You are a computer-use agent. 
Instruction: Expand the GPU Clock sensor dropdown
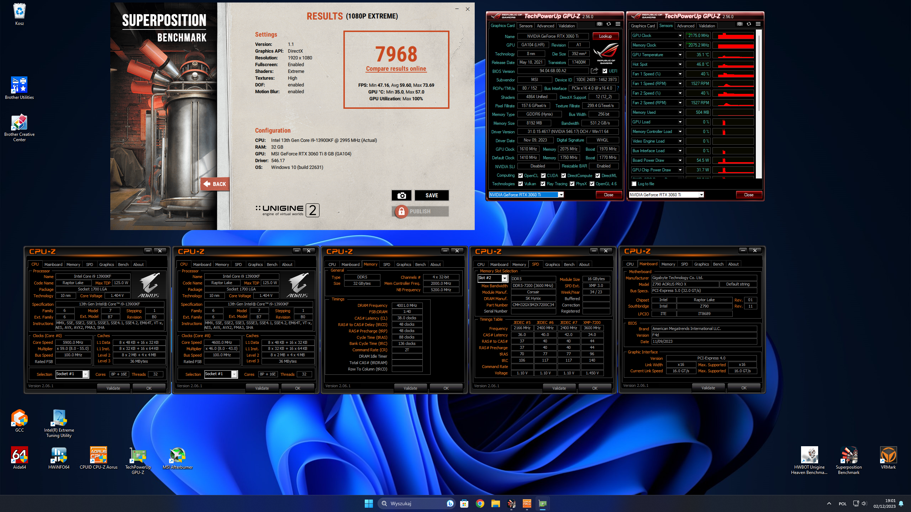tap(680, 36)
